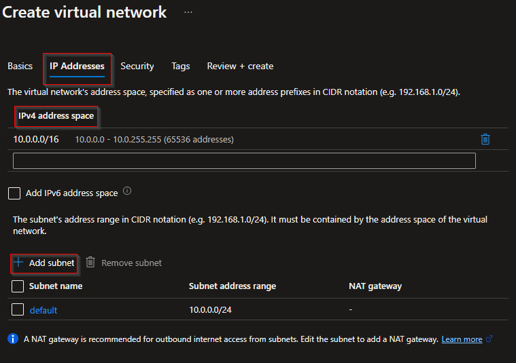The height and width of the screenshot is (363, 516).
Task: Click the empty IPv4 address space input field
Action: coord(244,161)
